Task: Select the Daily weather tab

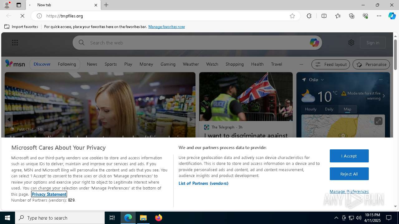Action: [329, 109]
